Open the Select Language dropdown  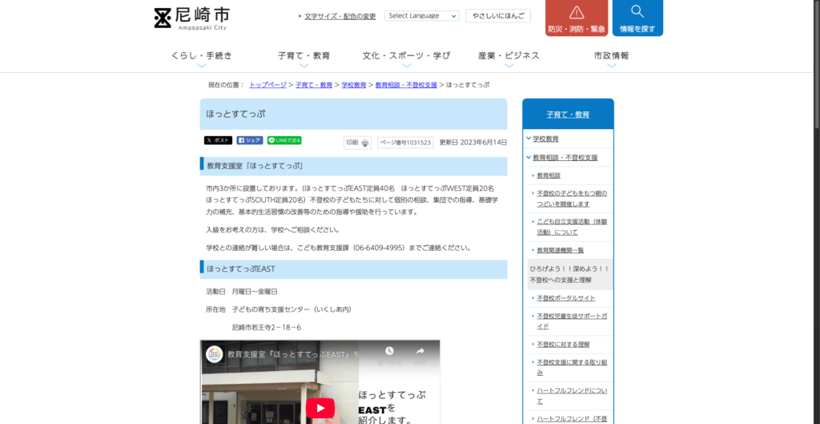421,16
